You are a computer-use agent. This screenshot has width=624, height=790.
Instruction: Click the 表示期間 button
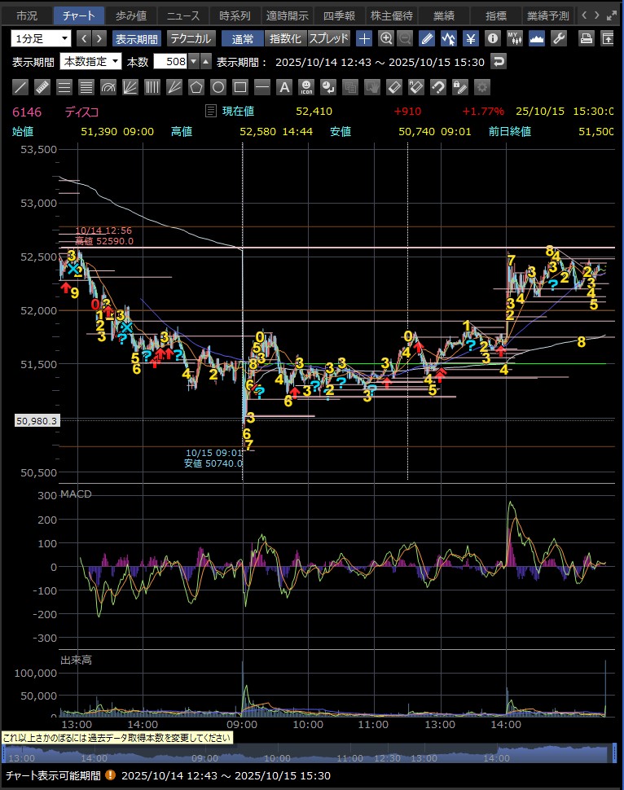(136, 38)
